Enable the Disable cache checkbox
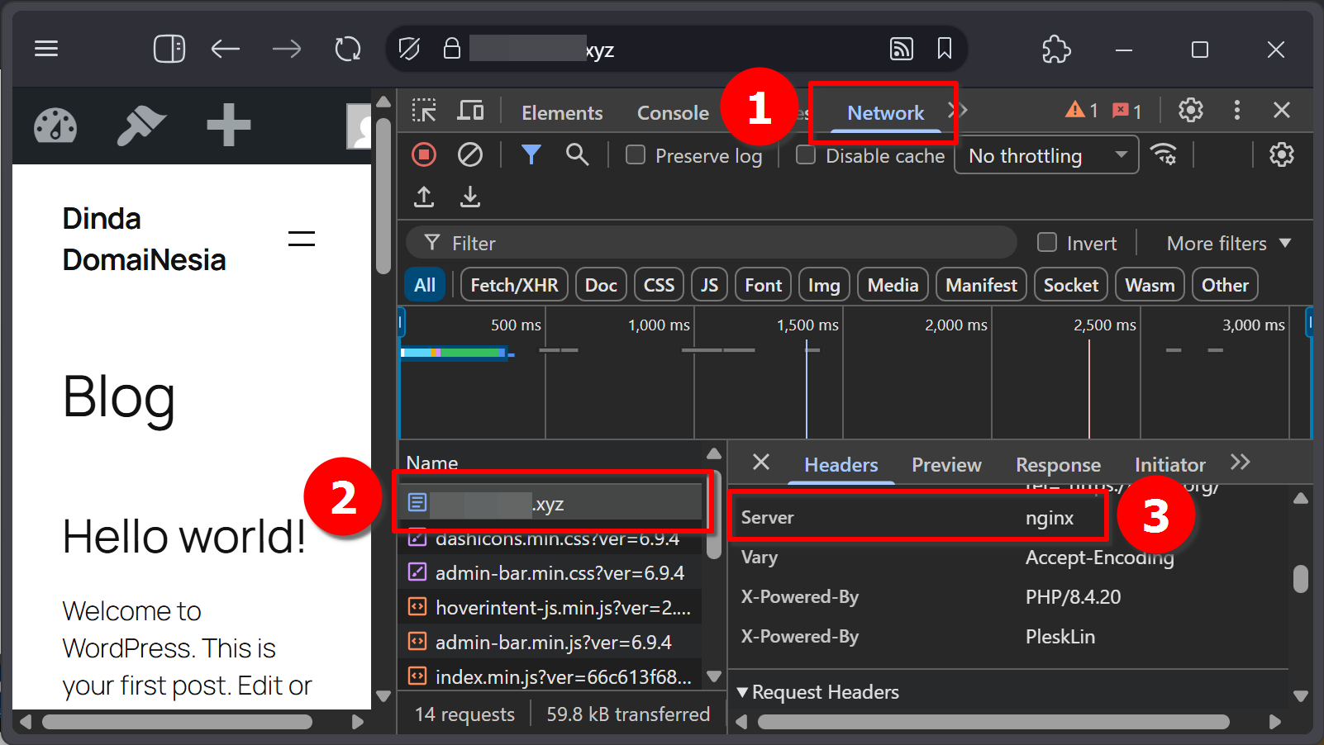 tap(806, 155)
